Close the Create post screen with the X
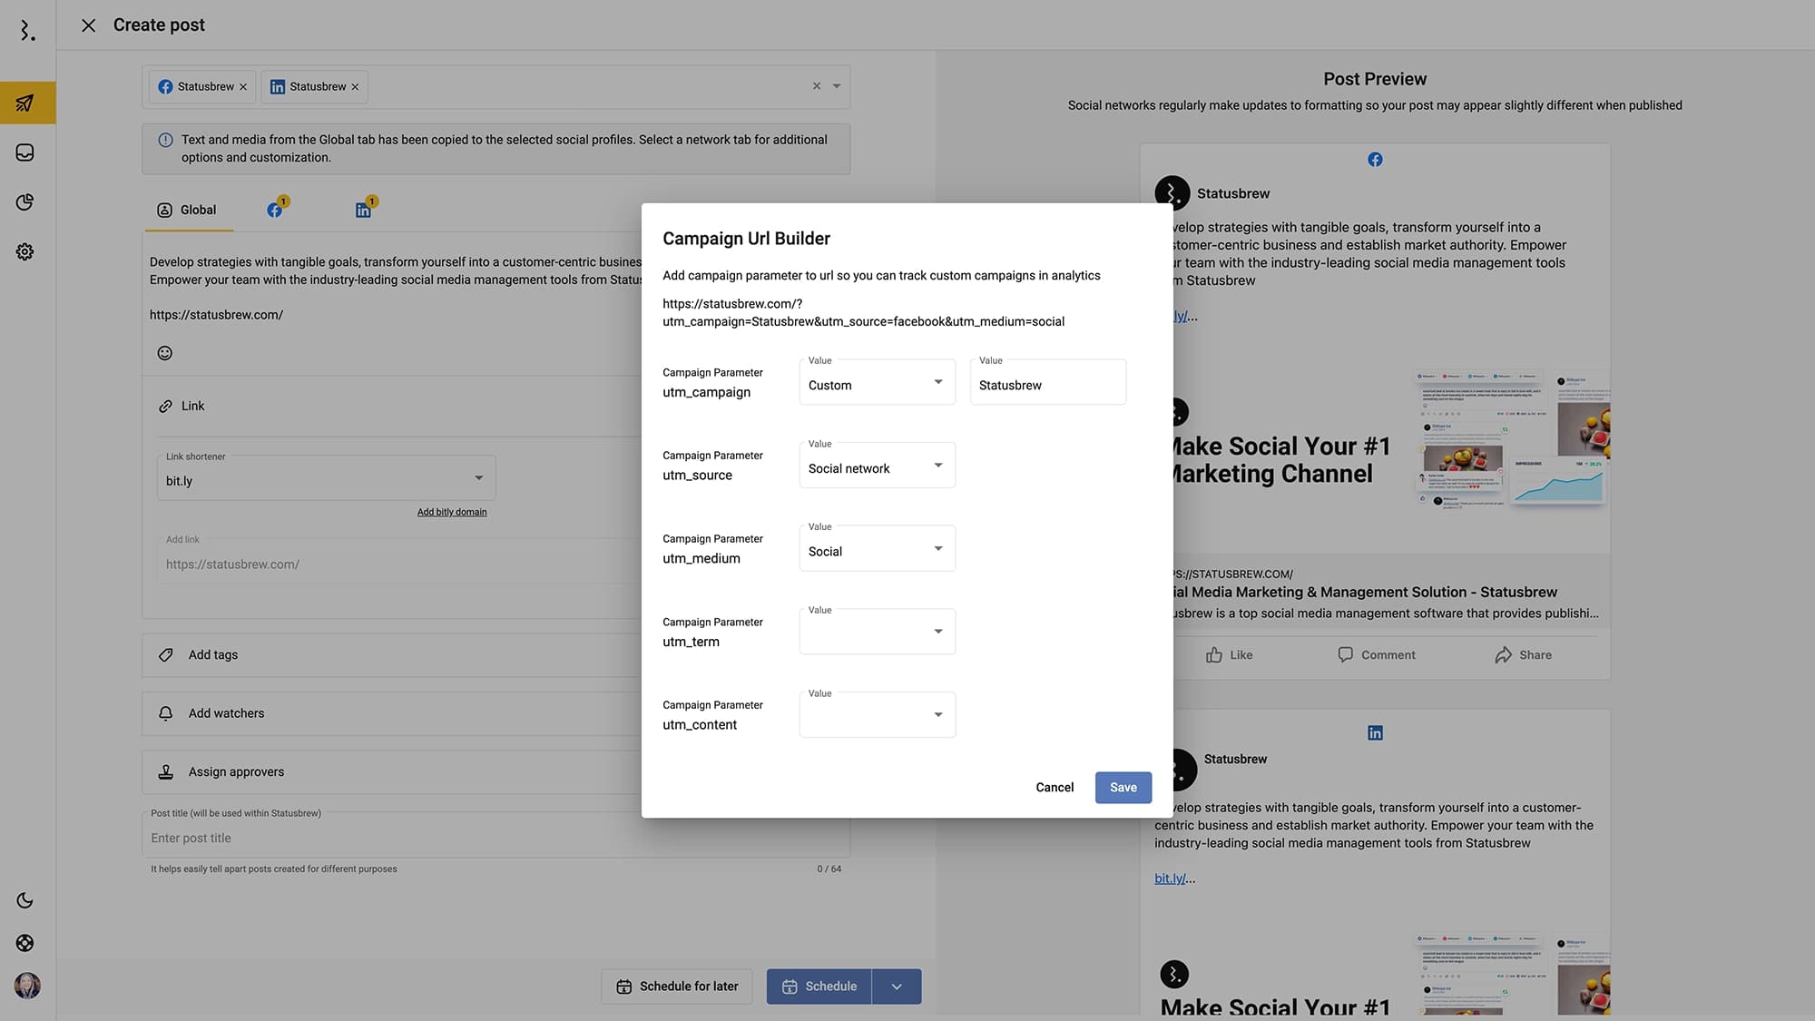The height and width of the screenshot is (1021, 1815). click(x=88, y=25)
